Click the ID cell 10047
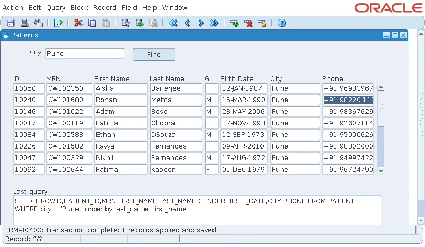The height and width of the screenshot is (247, 425). (x=29, y=158)
